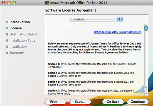The image size is (153, 106).
Task: Click the grey bullet beside Destination Select
Action: coord(7,34)
